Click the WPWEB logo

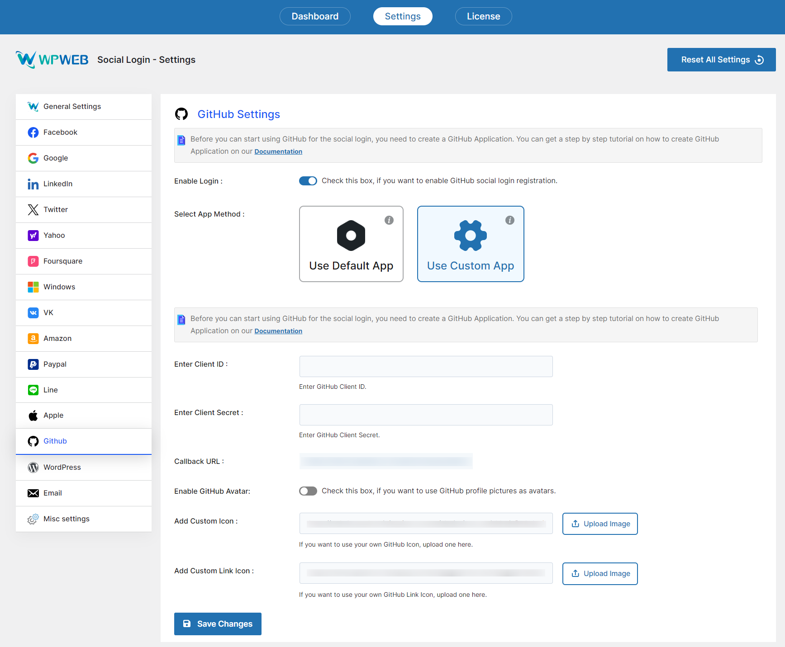point(52,60)
